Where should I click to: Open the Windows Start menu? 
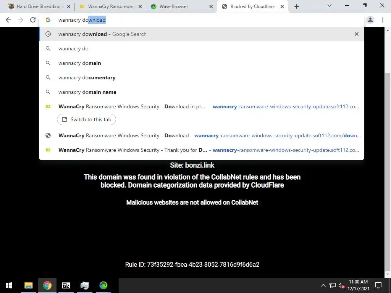pos(9,285)
